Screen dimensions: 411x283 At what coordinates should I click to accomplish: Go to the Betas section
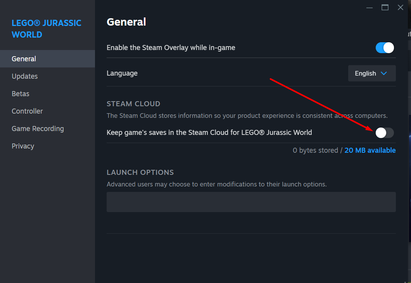pyautogui.click(x=21, y=94)
